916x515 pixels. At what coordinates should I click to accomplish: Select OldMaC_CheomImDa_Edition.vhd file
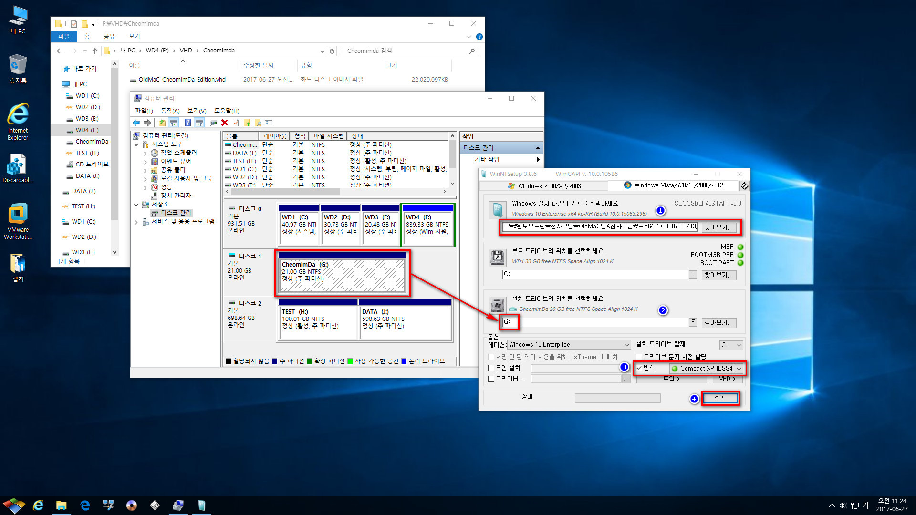point(182,80)
